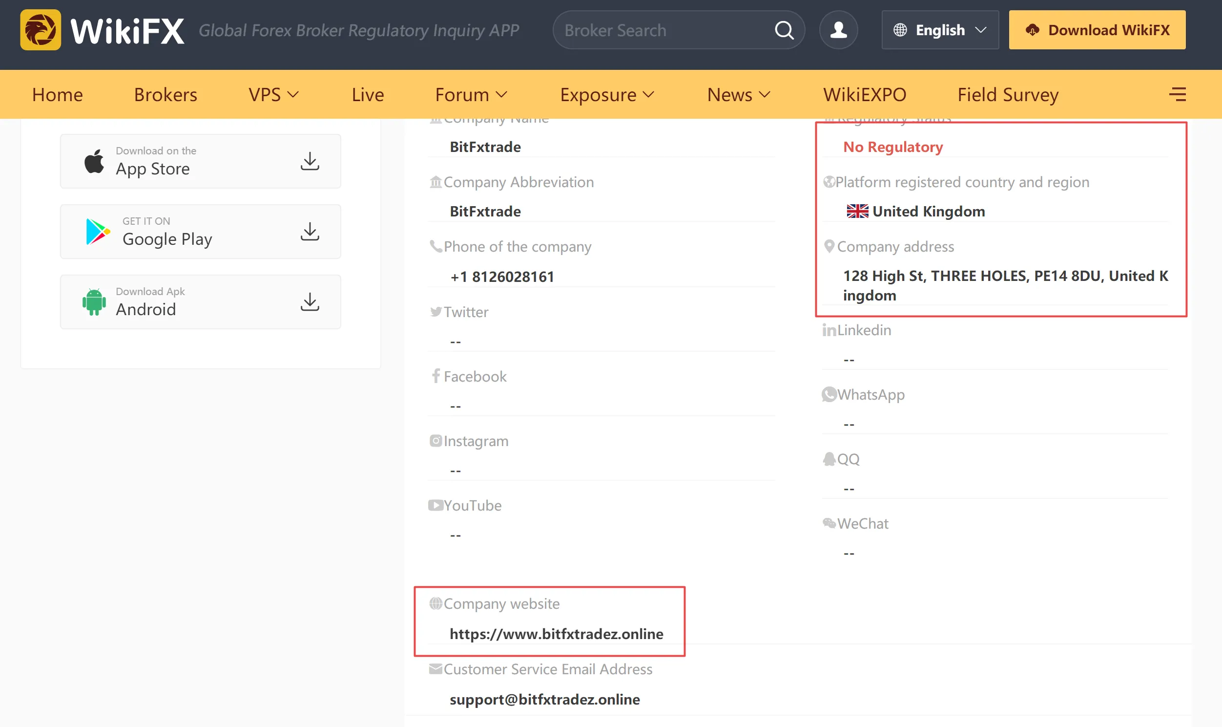The width and height of the screenshot is (1222, 727).
Task: Click the No Regulatory status text
Action: pyautogui.click(x=892, y=147)
